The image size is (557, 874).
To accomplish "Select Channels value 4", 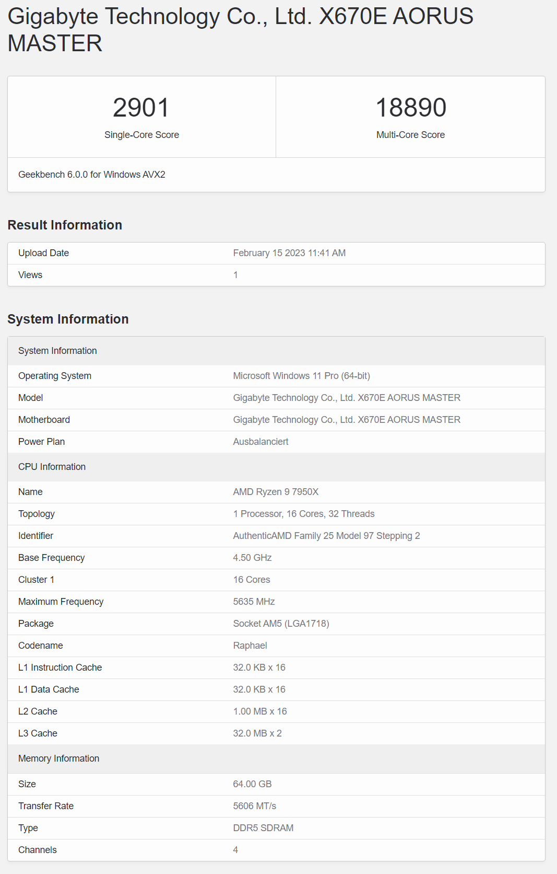I will pos(235,850).
